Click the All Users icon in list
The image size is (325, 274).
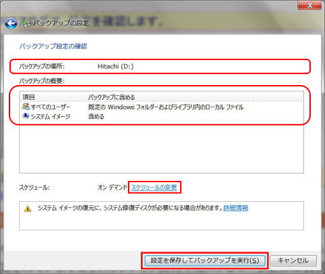(x=26, y=107)
